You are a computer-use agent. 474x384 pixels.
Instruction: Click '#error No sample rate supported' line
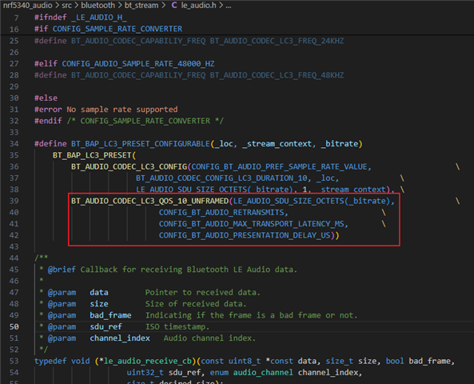[106, 110]
